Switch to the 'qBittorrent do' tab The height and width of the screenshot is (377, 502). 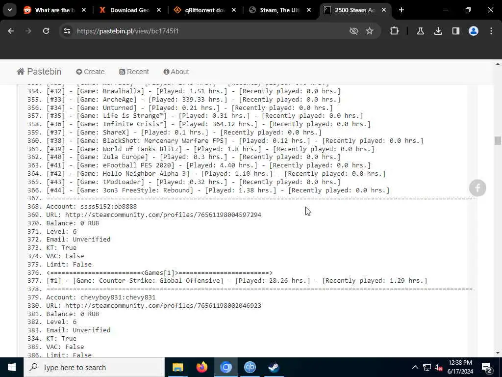205,10
